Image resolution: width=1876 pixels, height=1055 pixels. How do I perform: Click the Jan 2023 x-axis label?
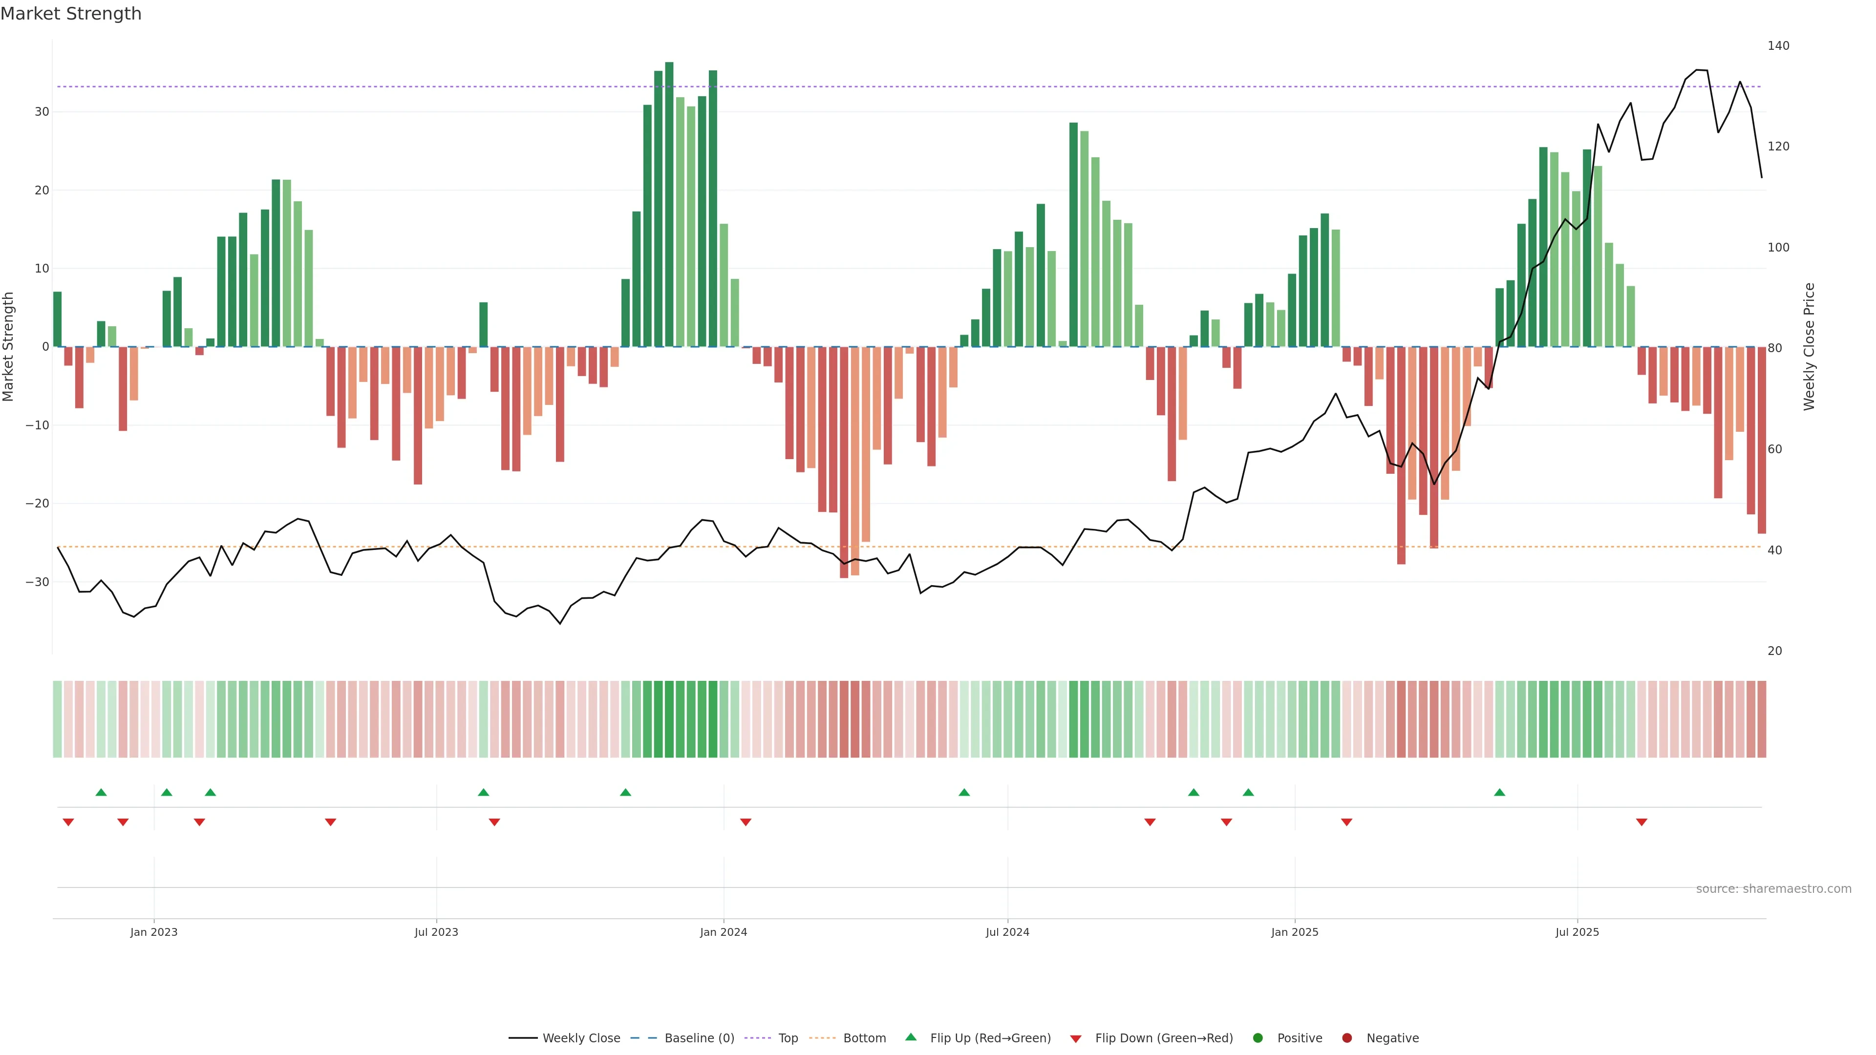154,932
